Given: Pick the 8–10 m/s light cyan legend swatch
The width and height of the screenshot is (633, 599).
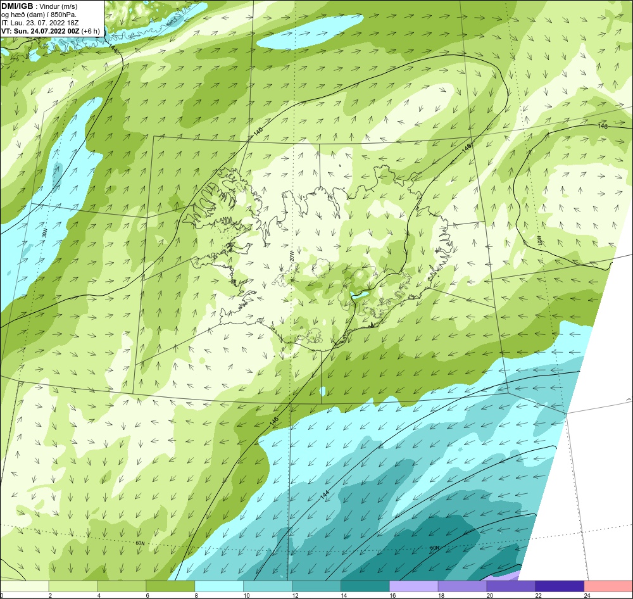Looking at the screenshot, I should pyautogui.click(x=219, y=586).
